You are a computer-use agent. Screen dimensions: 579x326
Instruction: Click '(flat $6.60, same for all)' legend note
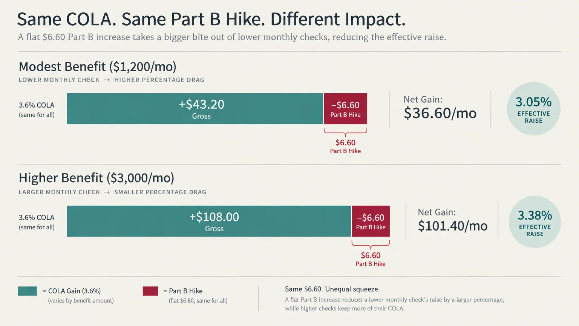click(x=198, y=301)
